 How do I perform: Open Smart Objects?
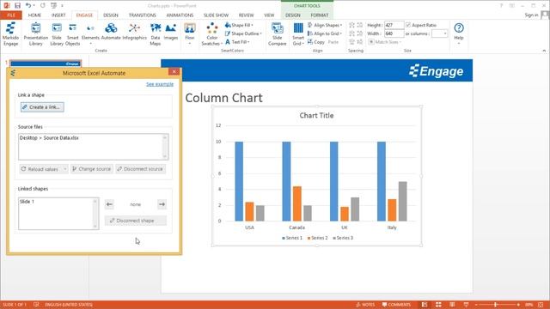(x=72, y=34)
